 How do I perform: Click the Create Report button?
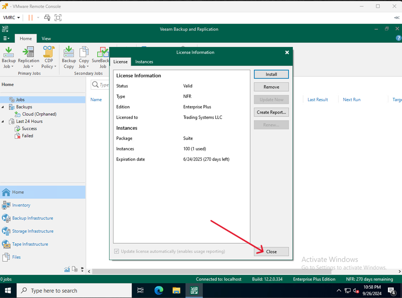271,112
